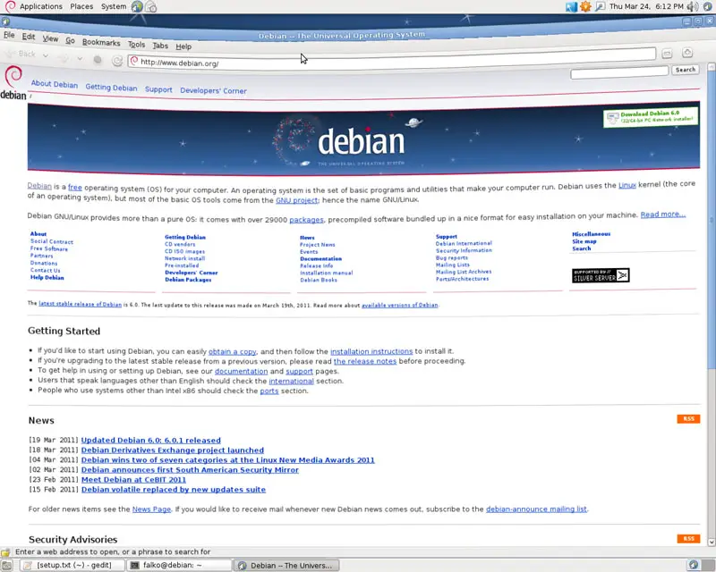
Task: Open the Back history dropdown arrow
Action: click(x=46, y=55)
